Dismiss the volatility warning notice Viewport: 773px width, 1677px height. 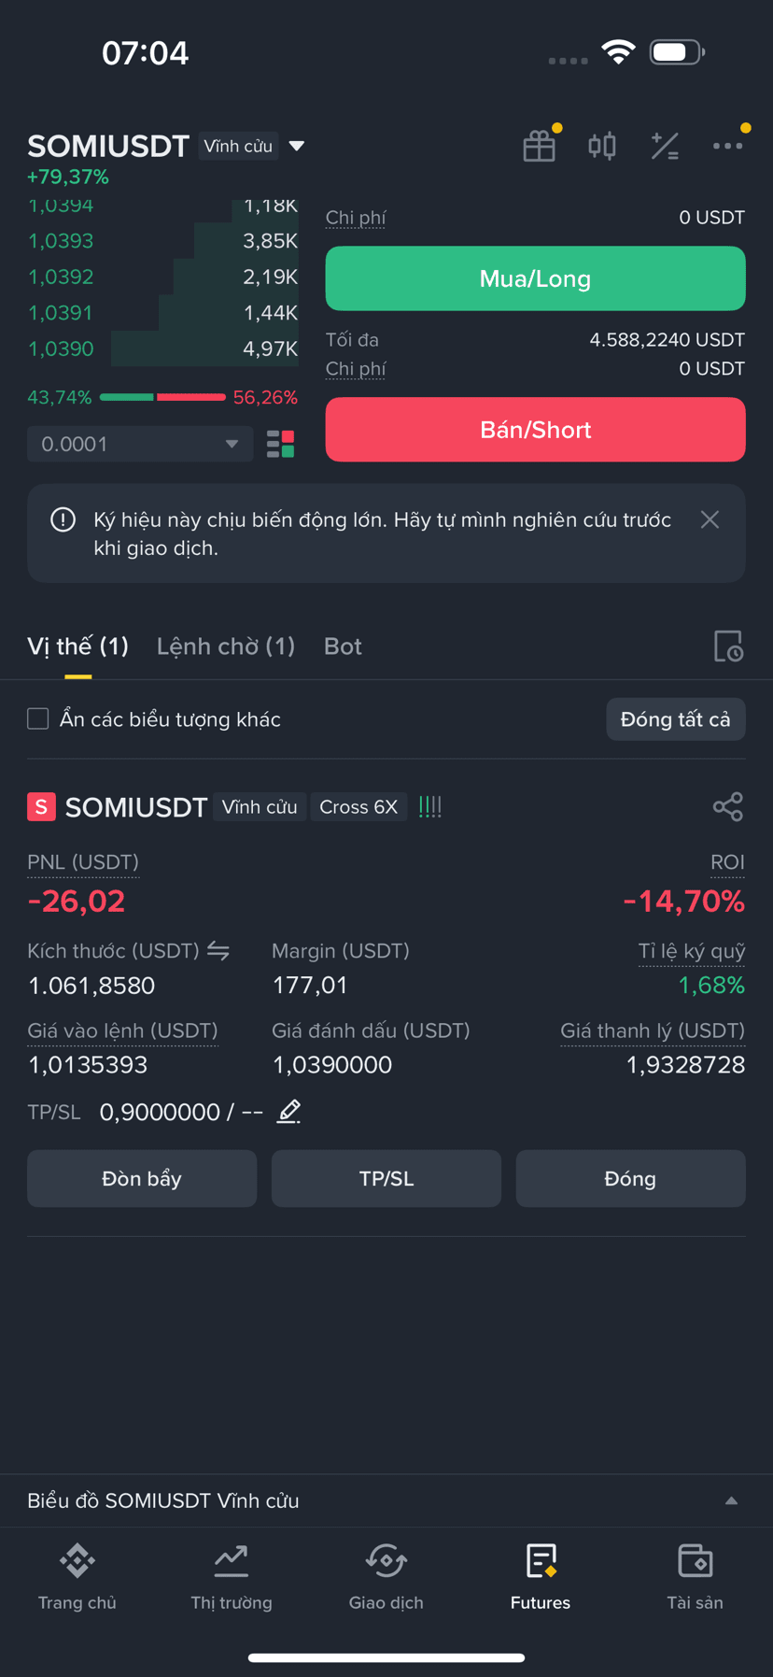point(710,519)
